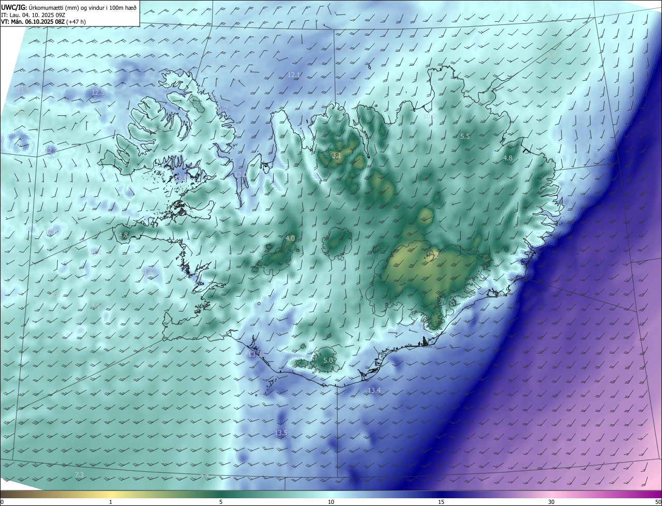The height and width of the screenshot is (506, 662).
Task: Click the '4.0' value label on the western glacier
Action: [290, 239]
